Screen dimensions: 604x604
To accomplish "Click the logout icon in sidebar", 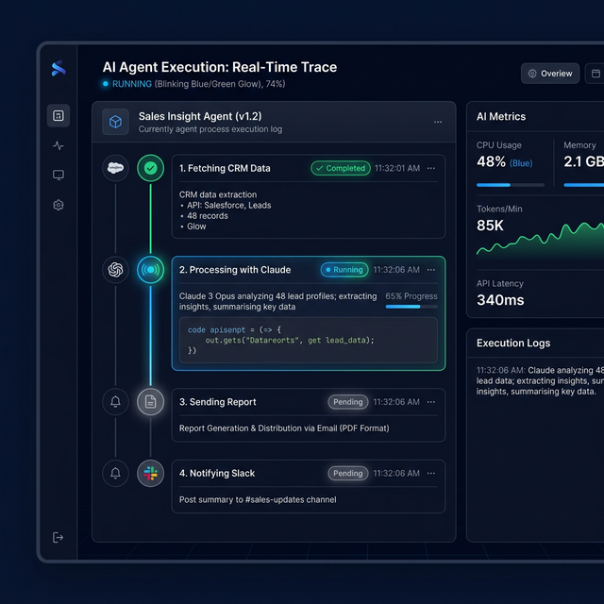I will pos(58,537).
